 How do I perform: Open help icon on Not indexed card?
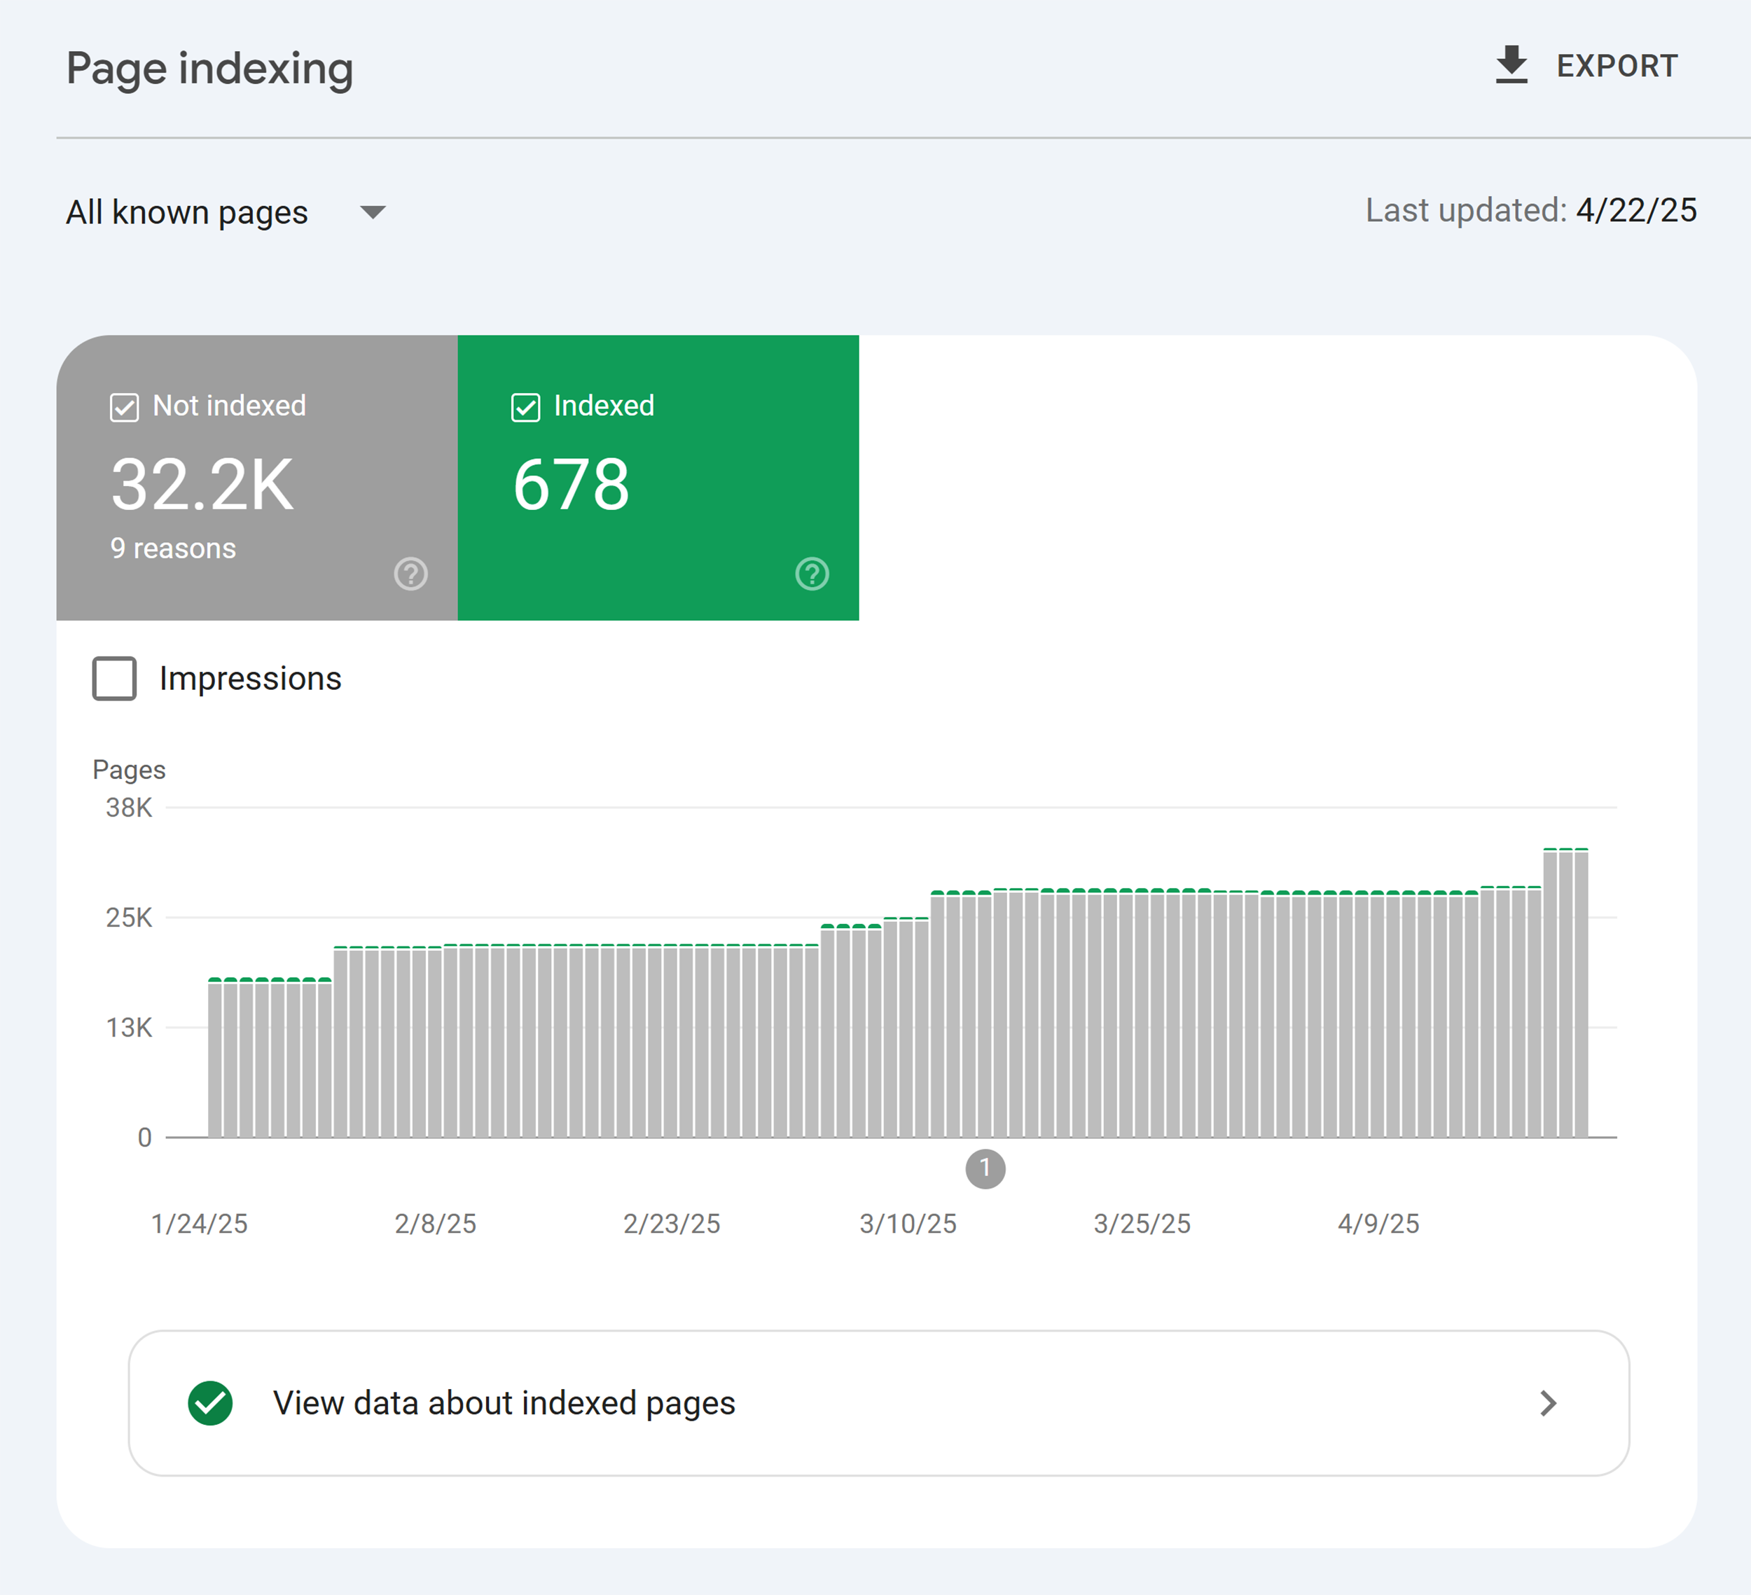(x=411, y=574)
